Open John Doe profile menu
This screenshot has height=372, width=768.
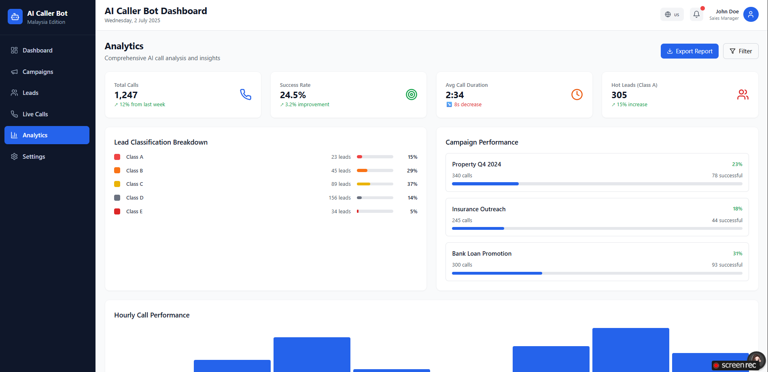724,15
